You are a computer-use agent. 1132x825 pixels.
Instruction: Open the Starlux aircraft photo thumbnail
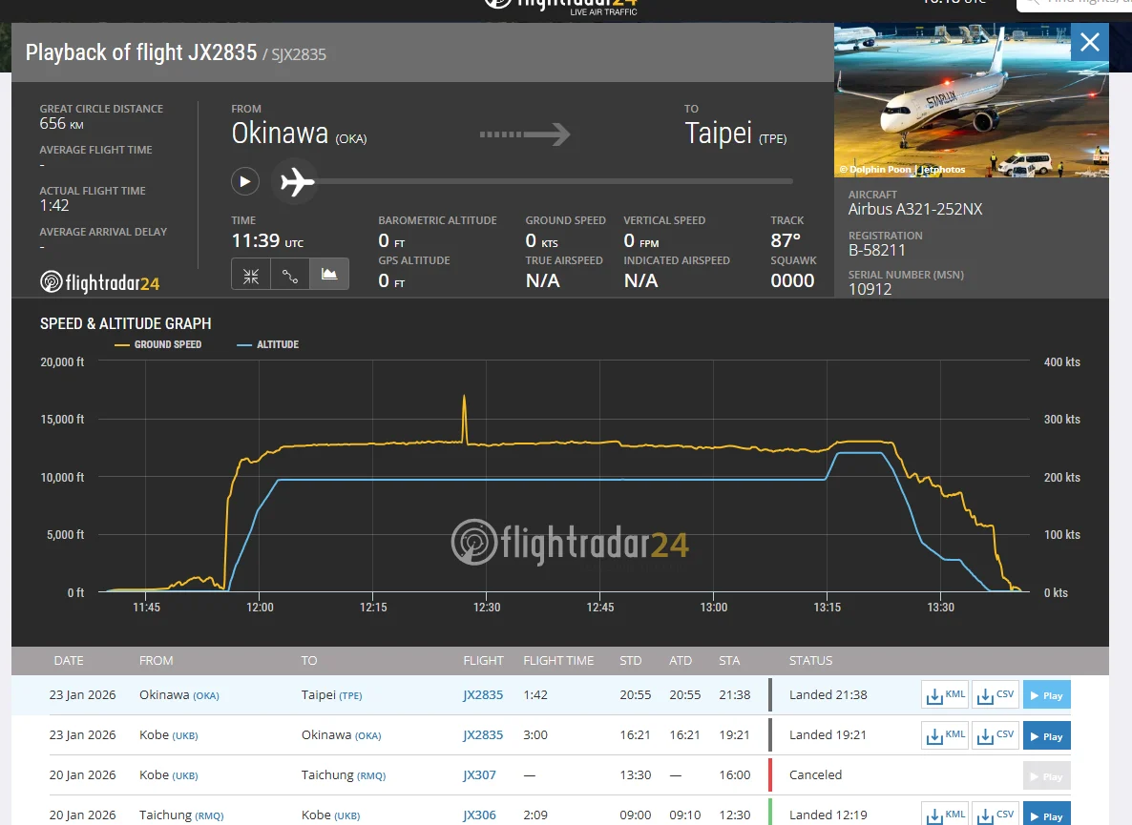(x=971, y=101)
